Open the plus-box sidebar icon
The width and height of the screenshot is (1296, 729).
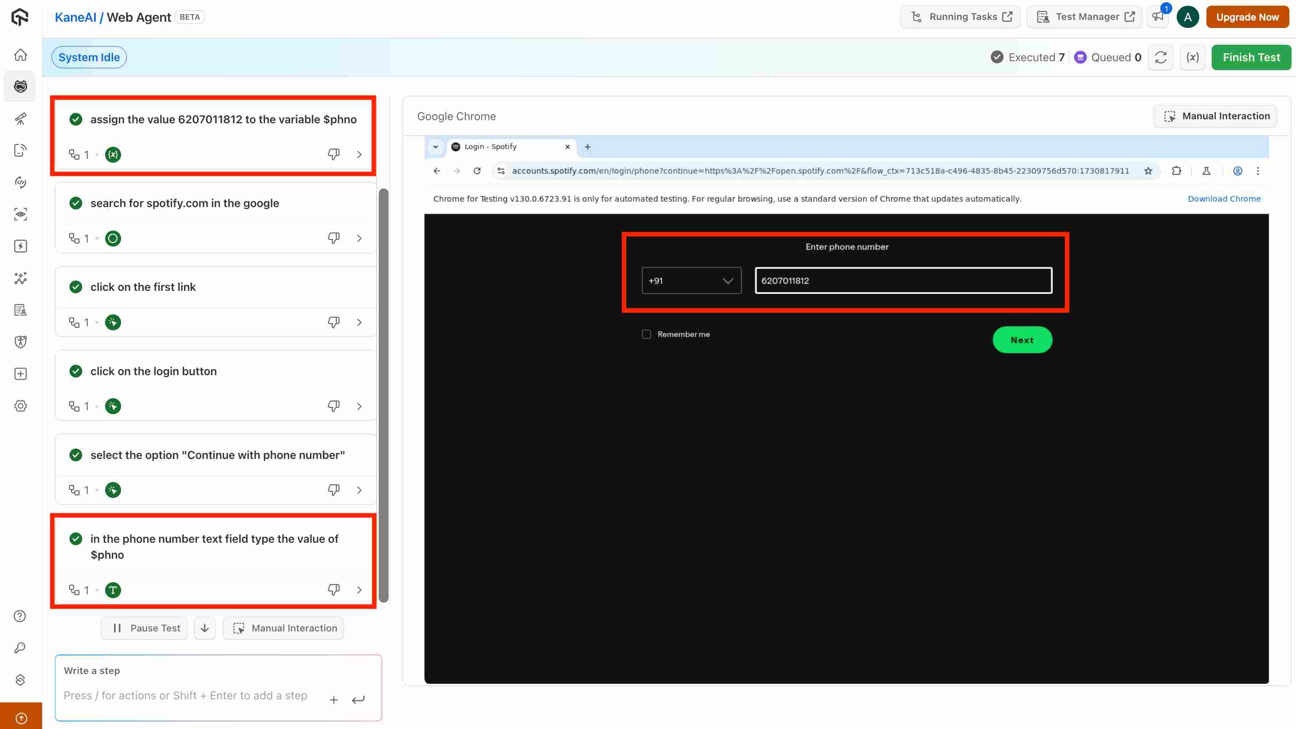pos(20,374)
